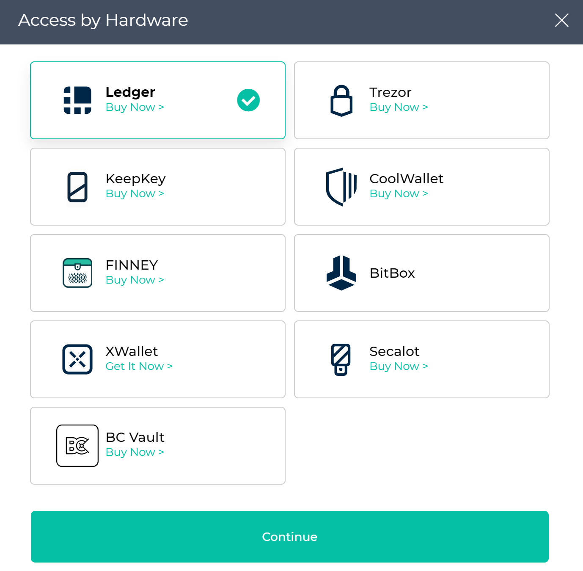Pick the BitBox name label
Viewport: 583px width, 571px height.
[392, 273]
